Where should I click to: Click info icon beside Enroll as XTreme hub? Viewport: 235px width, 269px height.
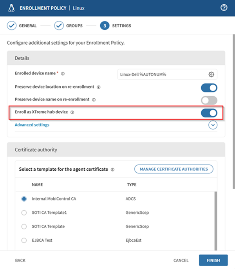[x=72, y=112]
